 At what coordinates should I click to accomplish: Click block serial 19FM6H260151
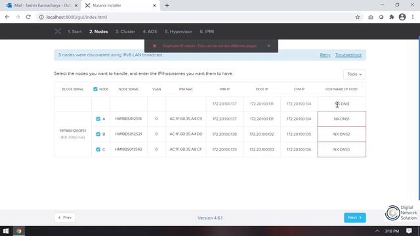[x=73, y=131]
